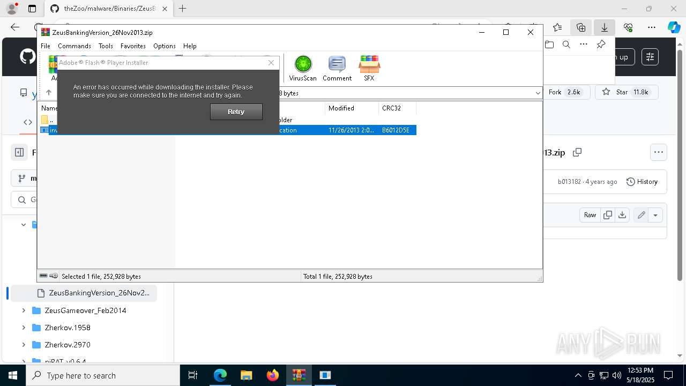Open Windows Start menu
This screenshot has width=686, height=386.
pyautogui.click(x=13, y=375)
